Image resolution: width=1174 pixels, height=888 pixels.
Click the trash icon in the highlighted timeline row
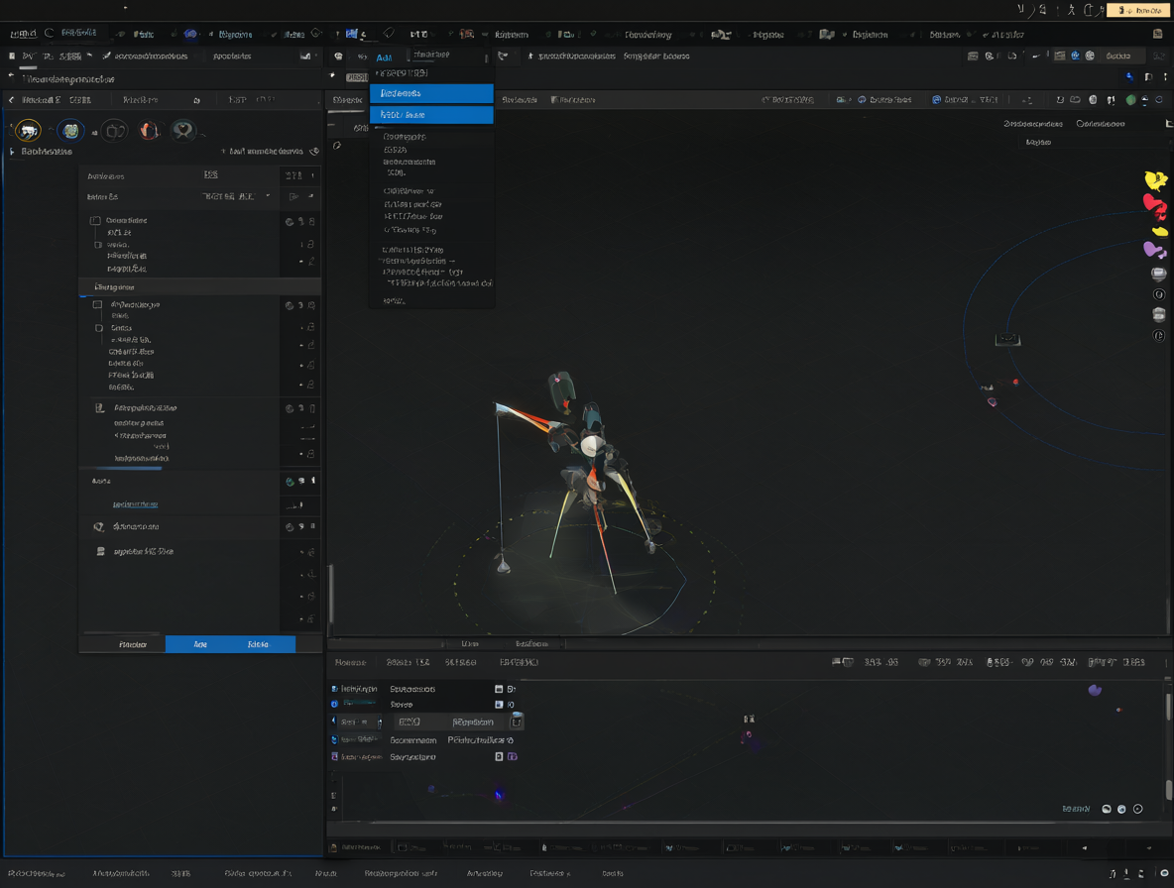coord(516,721)
